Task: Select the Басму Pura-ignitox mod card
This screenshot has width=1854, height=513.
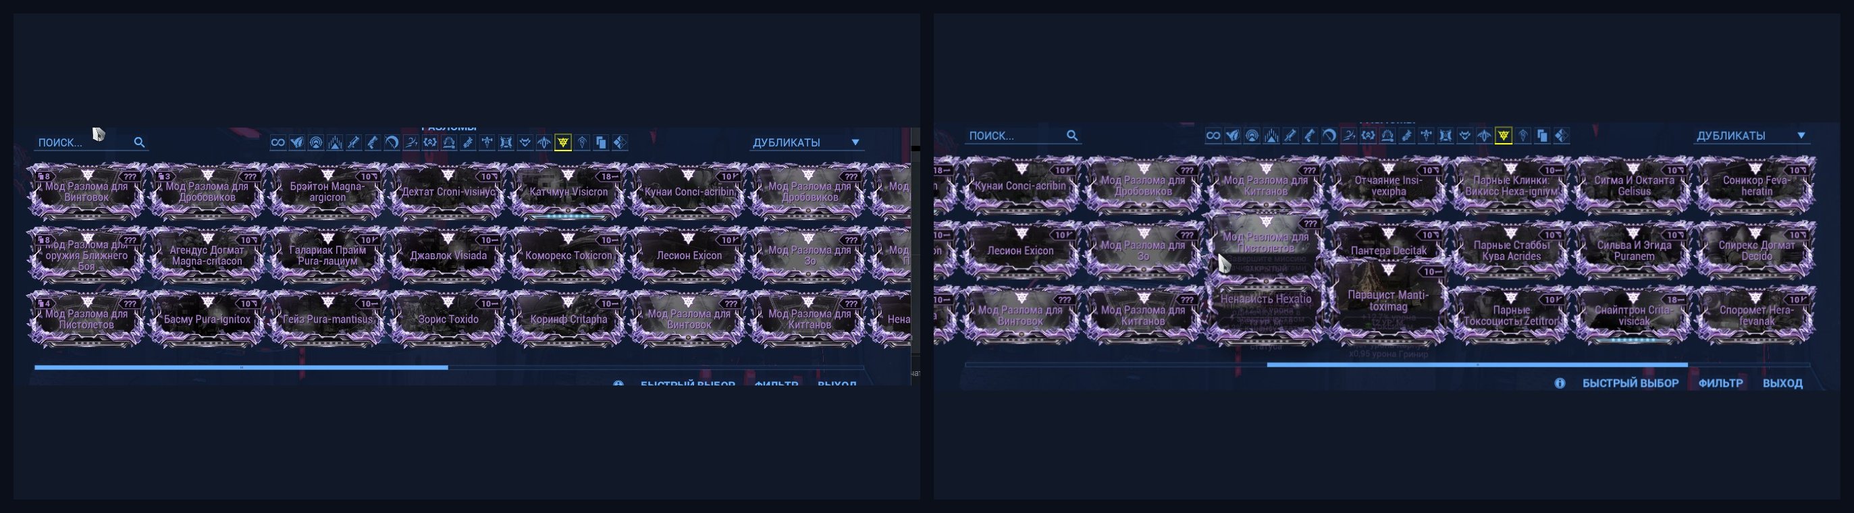Action: click(207, 319)
